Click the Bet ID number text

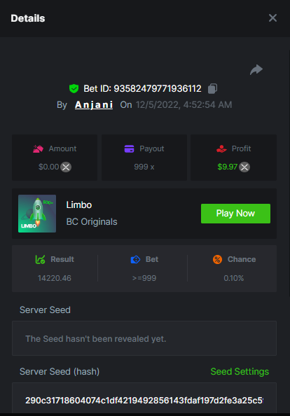pyautogui.click(x=158, y=89)
